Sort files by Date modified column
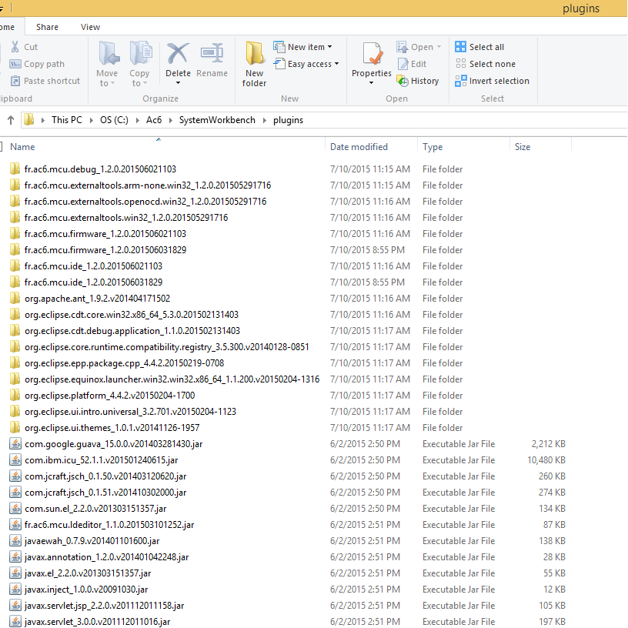 pos(359,147)
